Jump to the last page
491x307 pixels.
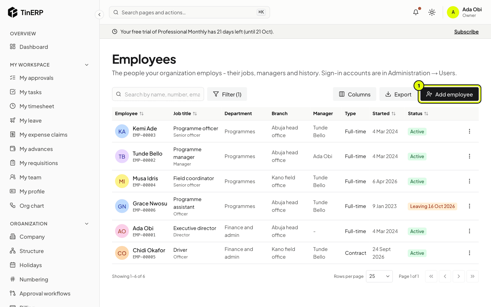(472, 276)
